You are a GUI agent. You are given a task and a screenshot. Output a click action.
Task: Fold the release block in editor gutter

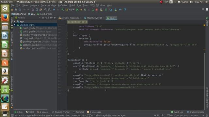tap(67, 39)
